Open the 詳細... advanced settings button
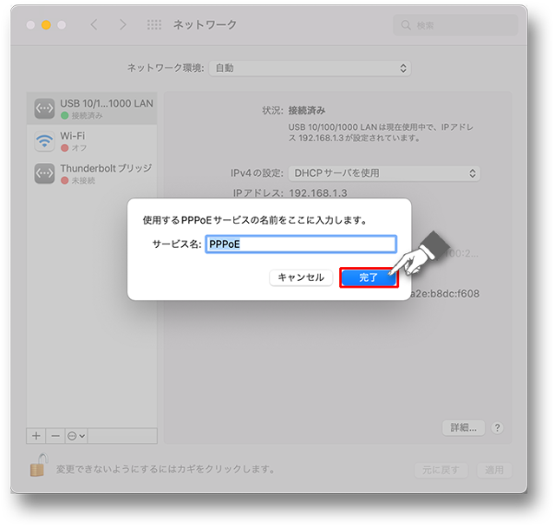This screenshot has width=555, height=527. [463, 428]
